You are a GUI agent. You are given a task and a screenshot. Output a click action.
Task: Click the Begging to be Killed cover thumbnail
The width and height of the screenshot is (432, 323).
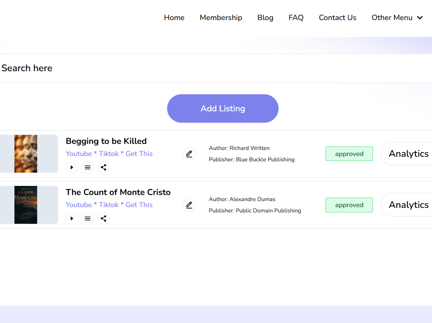26,154
